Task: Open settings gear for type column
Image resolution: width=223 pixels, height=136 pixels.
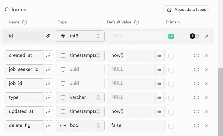Action: click(x=197, y=97)
